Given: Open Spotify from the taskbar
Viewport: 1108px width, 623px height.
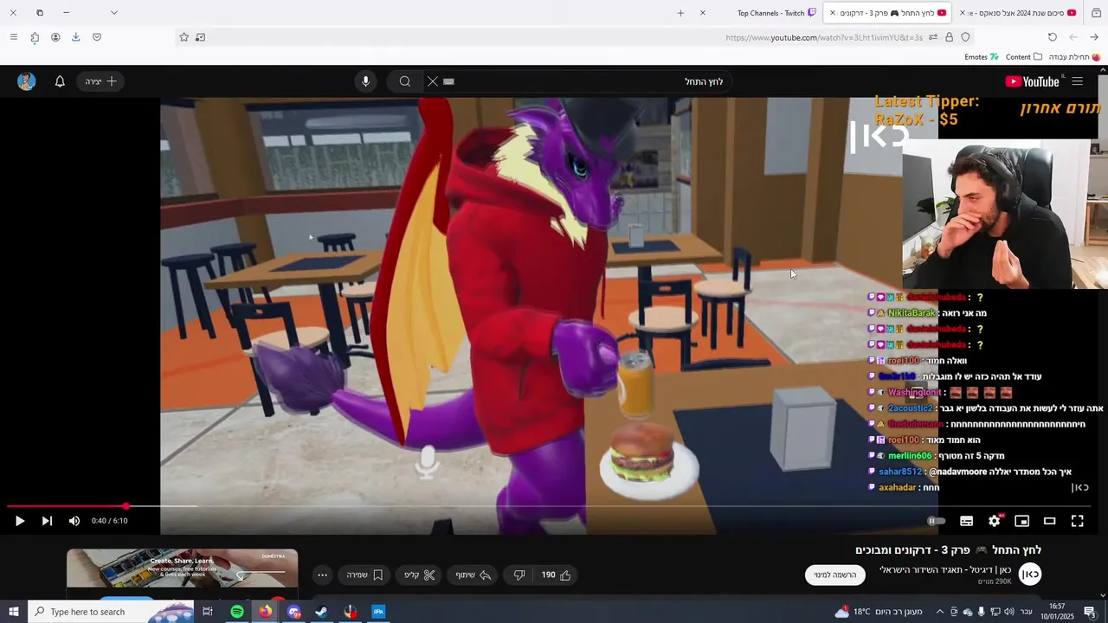Looking at the screenshot, I should 236,612.
